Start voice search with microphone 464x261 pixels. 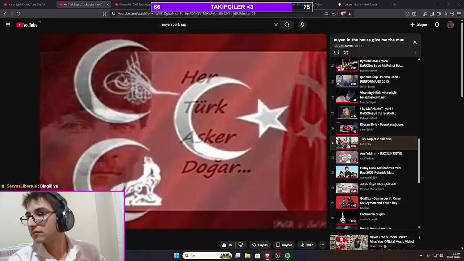pyautogui.click(x=302, y=25)
